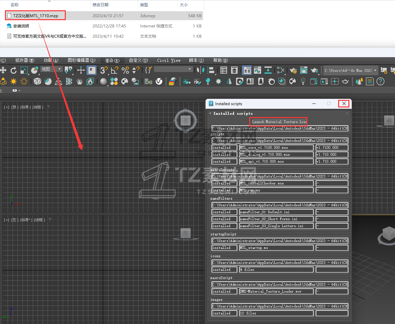
Task: Toggle the Ribbon display button
Action: pos(247,70)
